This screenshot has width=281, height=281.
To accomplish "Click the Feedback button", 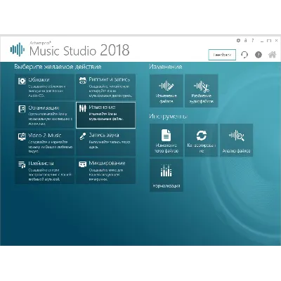I will pos(222,55).
